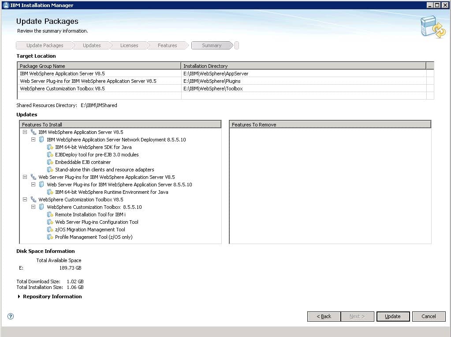Go to the Features wizard step

(168, 45)
